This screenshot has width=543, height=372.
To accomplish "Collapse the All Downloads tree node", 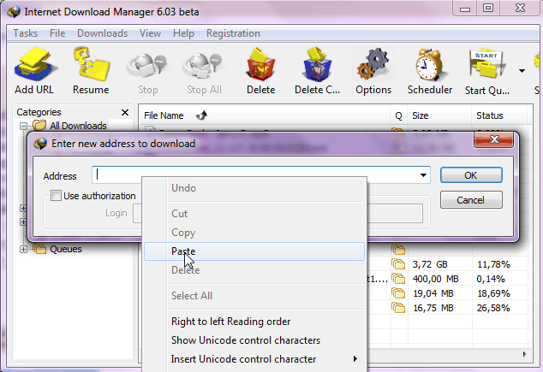I will pos(23,126).
